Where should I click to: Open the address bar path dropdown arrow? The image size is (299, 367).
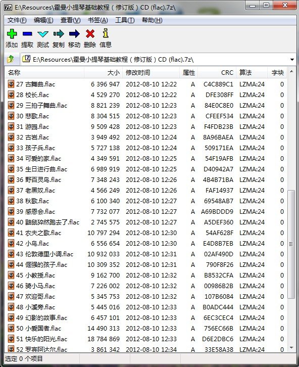click(x=292, y=60)
